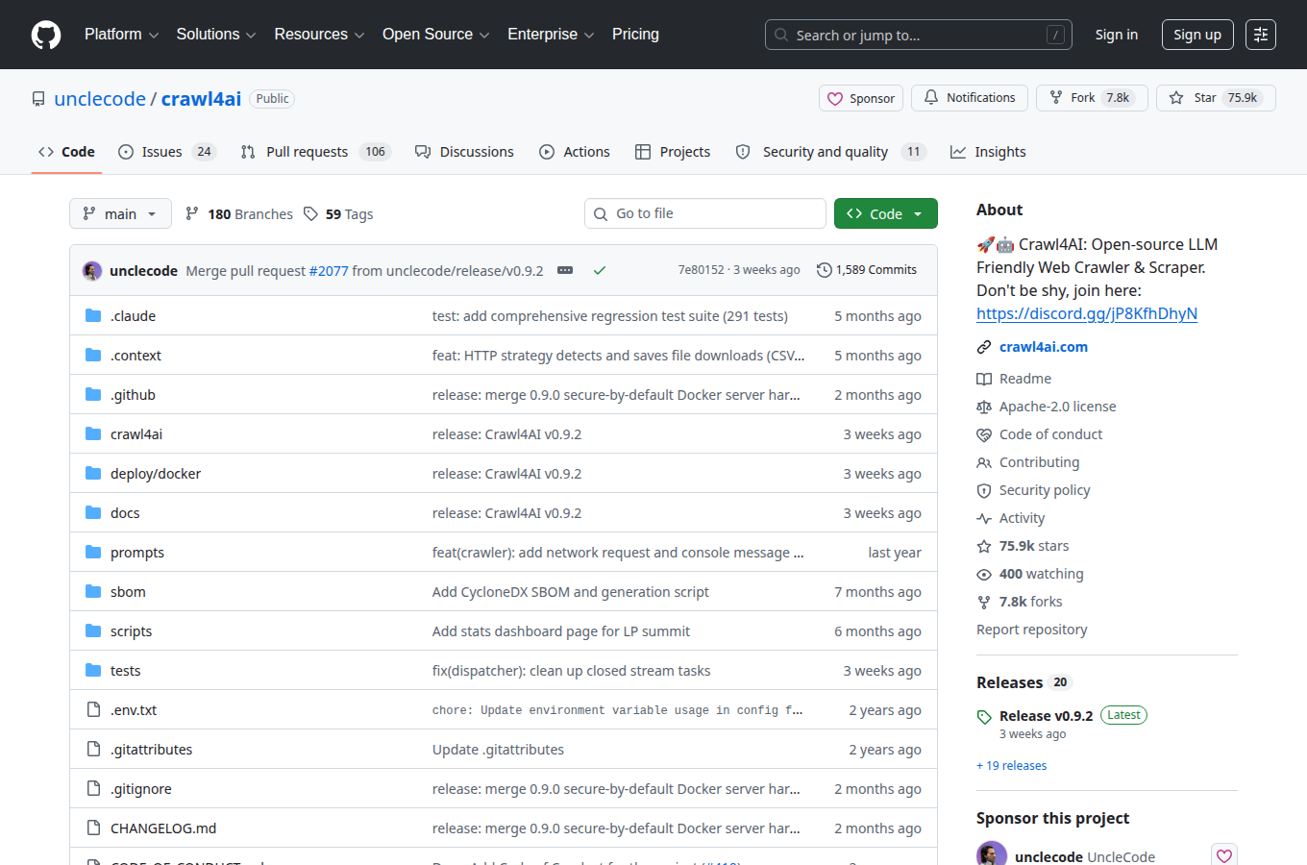1307x865 pixels.
Task: Open the Open Source dropdown
Action: (x=436, y=35)
